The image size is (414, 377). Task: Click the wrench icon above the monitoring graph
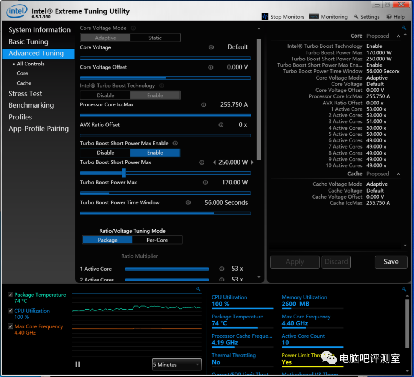pyautogui.click(x=198, y=289)
